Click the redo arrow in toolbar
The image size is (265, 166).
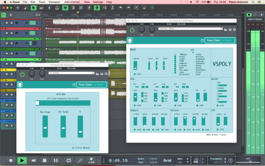[129, 8]
